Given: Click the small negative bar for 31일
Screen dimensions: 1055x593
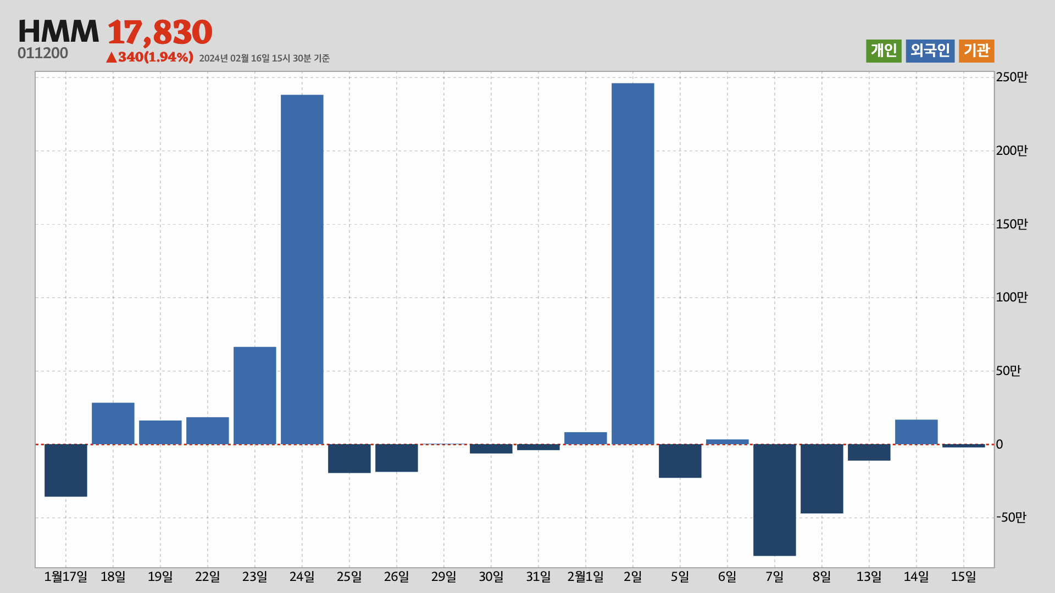Looking at the screenshot, I should tap(538, 447).
